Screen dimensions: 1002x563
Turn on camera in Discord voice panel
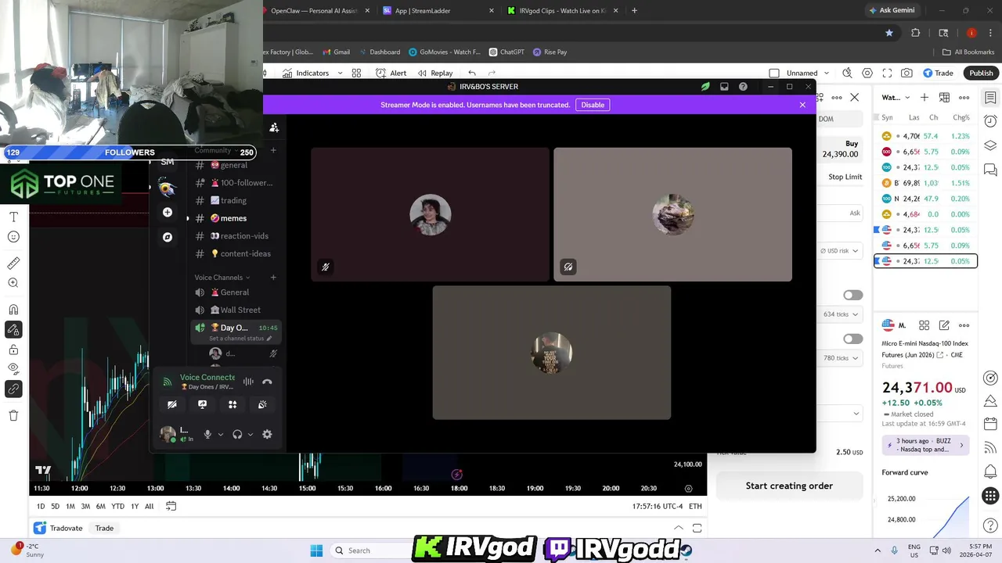(172, 404)
